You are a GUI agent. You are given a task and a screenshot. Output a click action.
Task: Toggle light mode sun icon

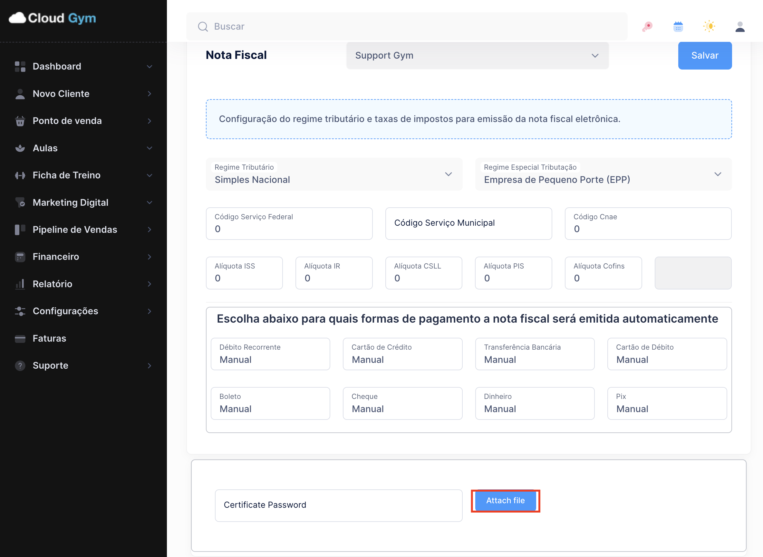[x=709, y=26]
